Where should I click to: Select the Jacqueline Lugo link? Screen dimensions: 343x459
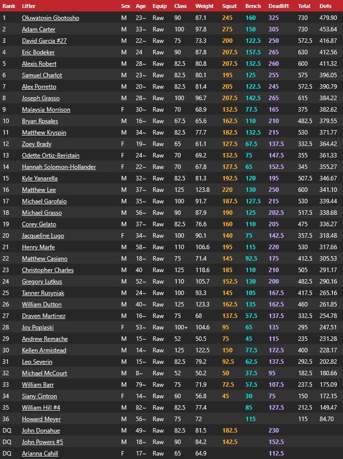click(43, 236)
